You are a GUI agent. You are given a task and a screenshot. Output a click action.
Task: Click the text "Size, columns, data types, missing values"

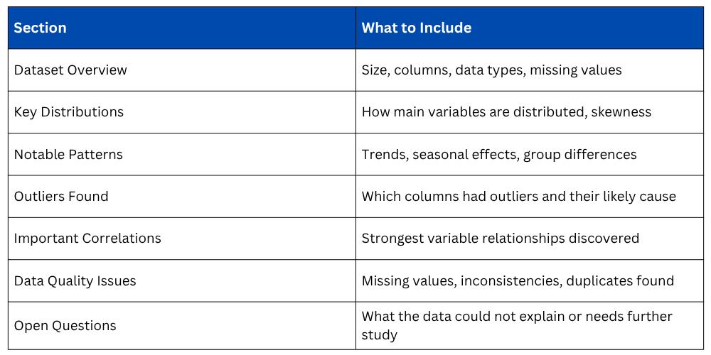(x=491, y=70)
